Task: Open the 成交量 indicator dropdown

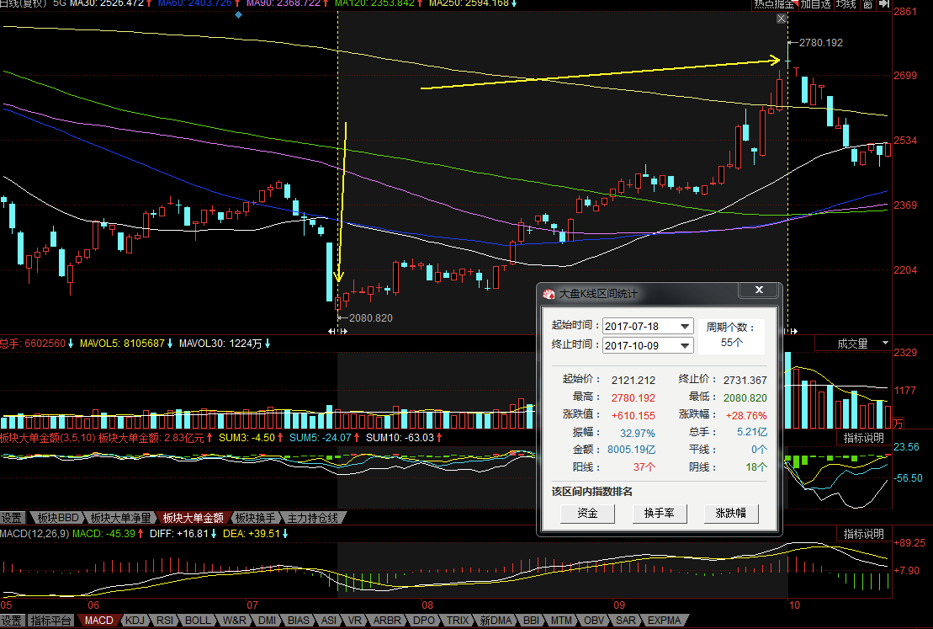Action: [862, 344]
